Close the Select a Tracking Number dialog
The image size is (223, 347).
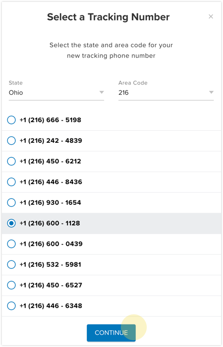tap(211, 17)
